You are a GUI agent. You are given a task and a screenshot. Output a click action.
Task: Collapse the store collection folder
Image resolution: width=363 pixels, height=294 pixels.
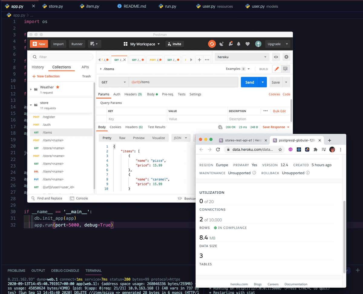coord(31,105)
